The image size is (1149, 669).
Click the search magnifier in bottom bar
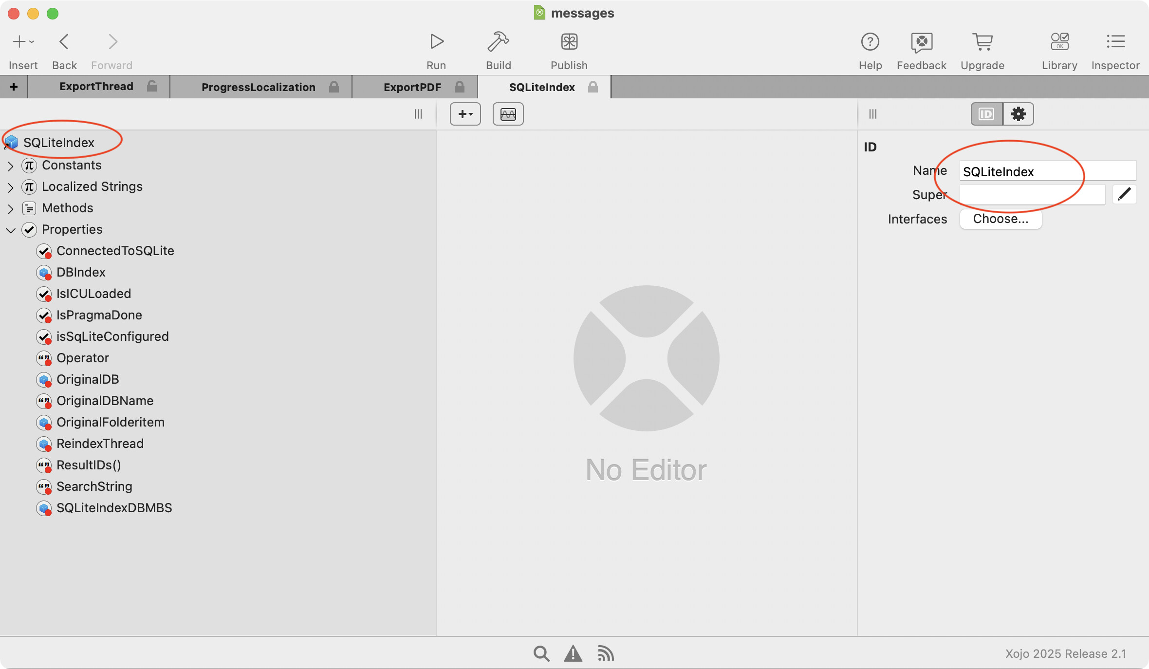point(541,653)
